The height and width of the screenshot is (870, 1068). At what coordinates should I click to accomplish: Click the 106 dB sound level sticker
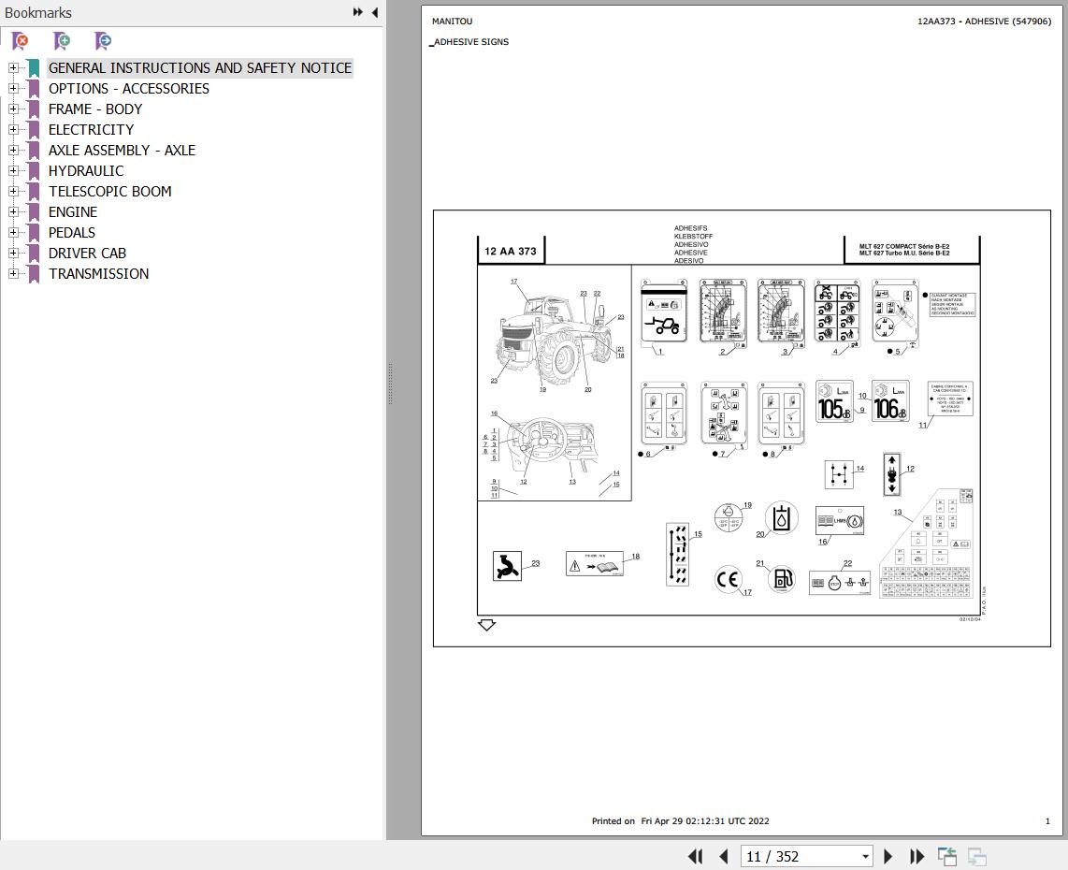point(890,401)
